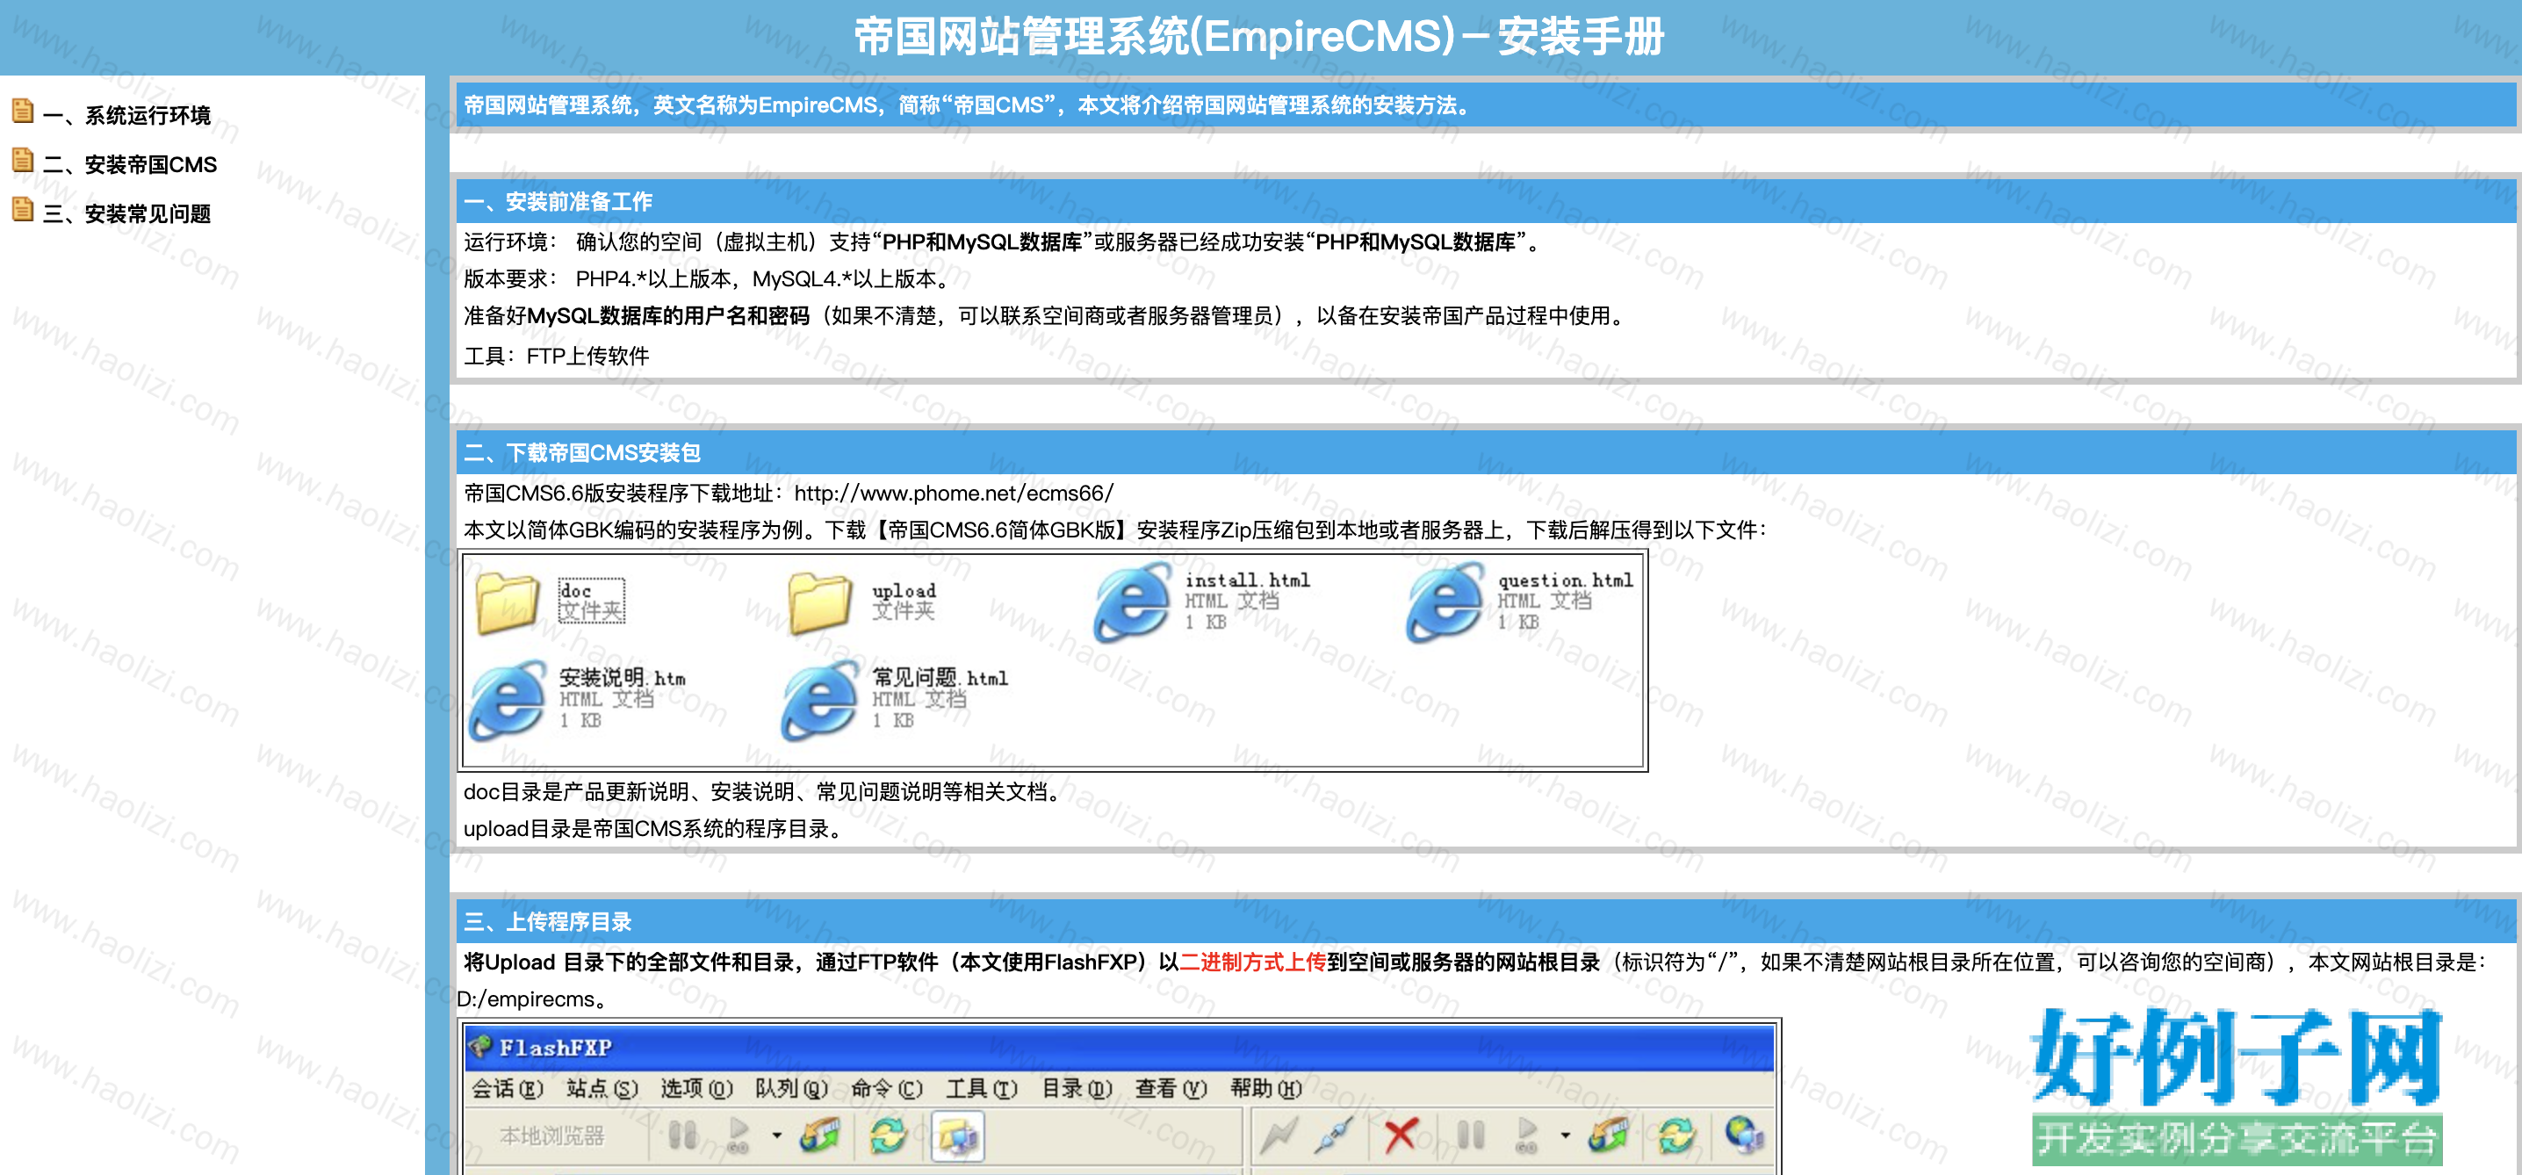Click the 一、安装前准备工作 section header
Screen dimensions: 2522x1175
coord(1485,202)
